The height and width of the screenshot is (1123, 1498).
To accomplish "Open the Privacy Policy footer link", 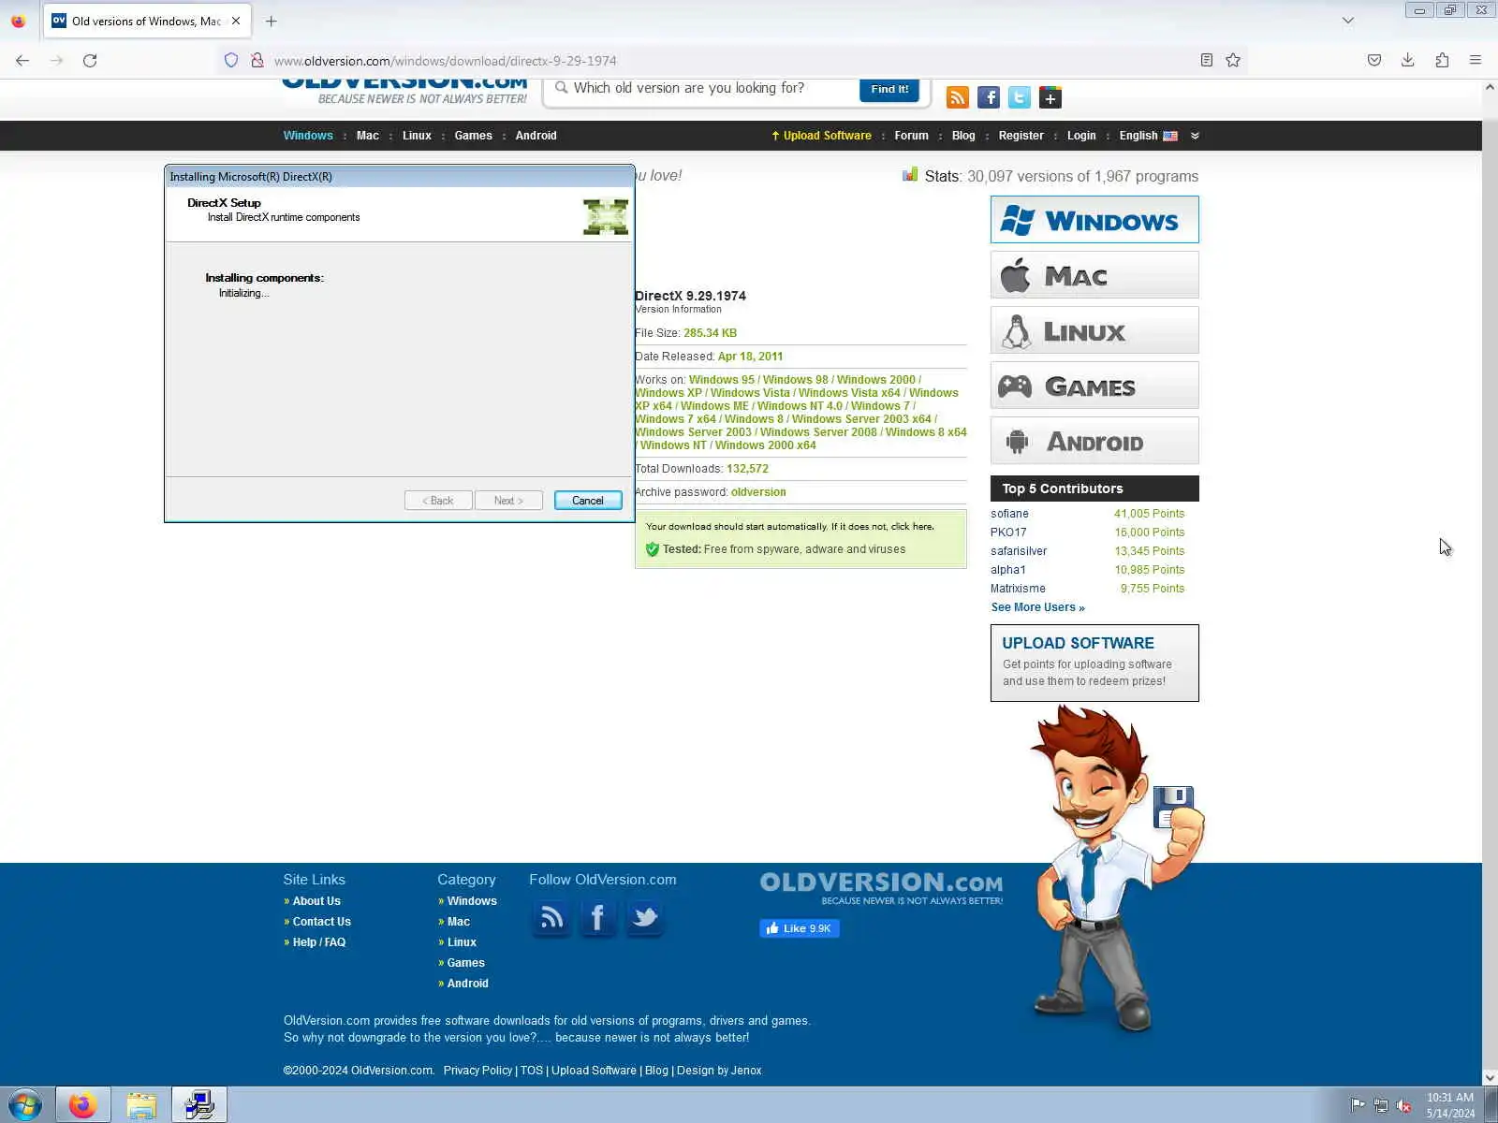I will pyautogui.click(x=477, y=1071).
